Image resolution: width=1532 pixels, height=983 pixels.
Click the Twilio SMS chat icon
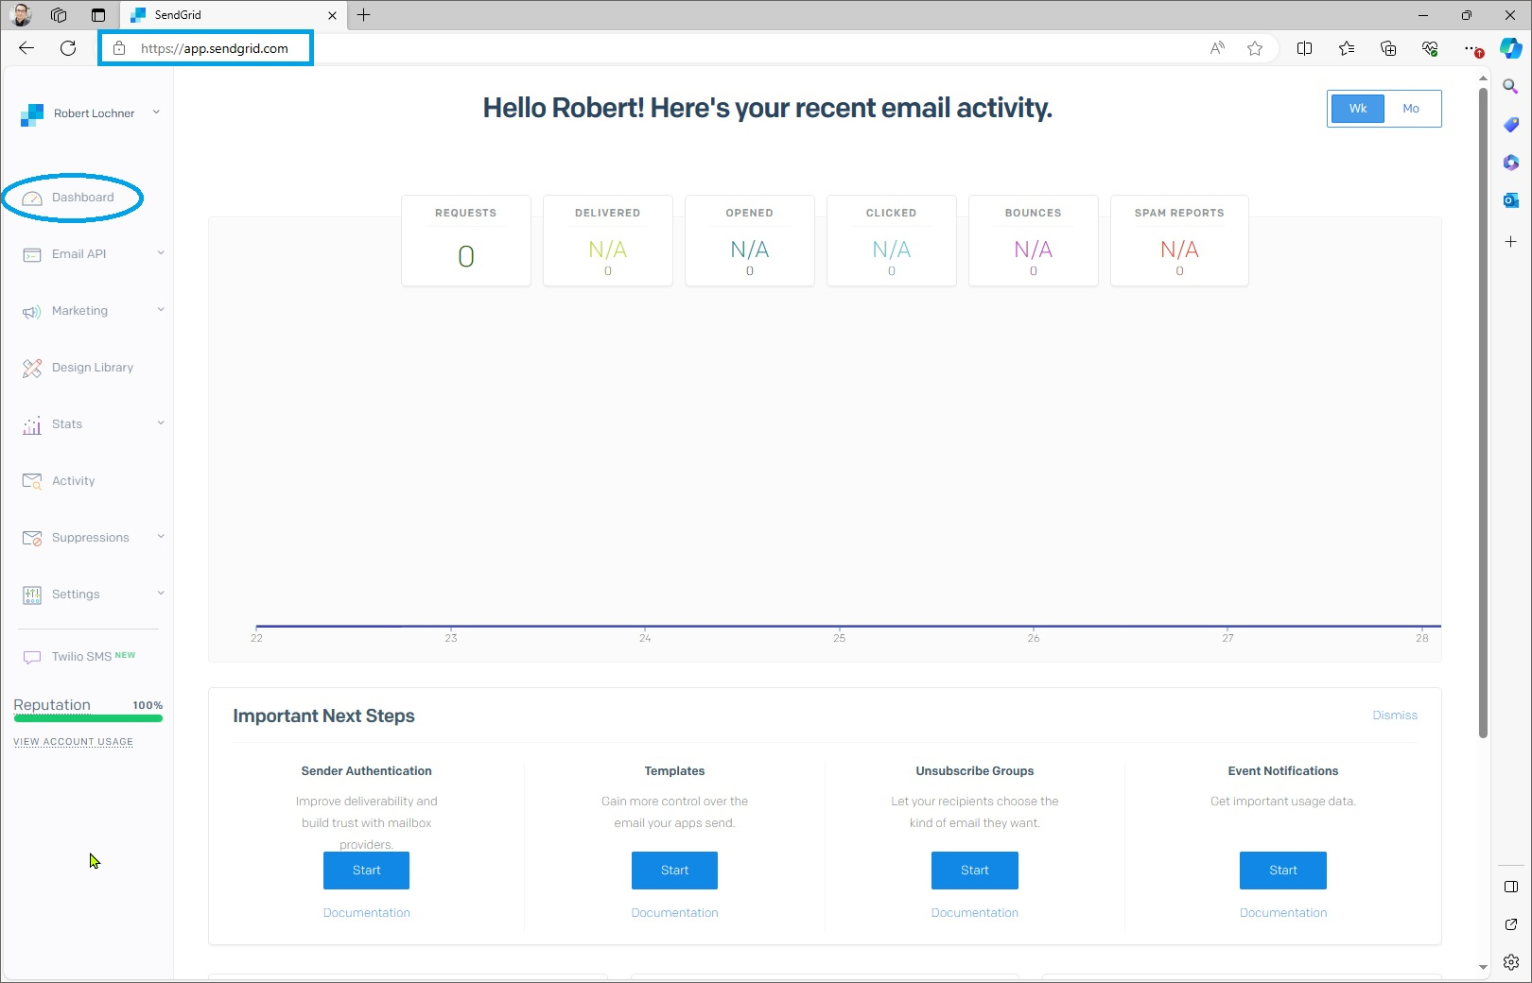click(x=32, y=657)
